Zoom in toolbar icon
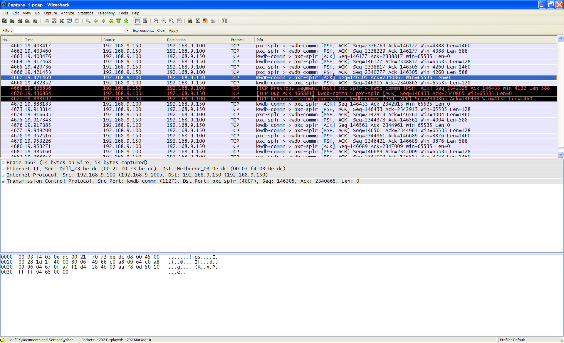This screenshot has height=343, width=564. [156, 21]
